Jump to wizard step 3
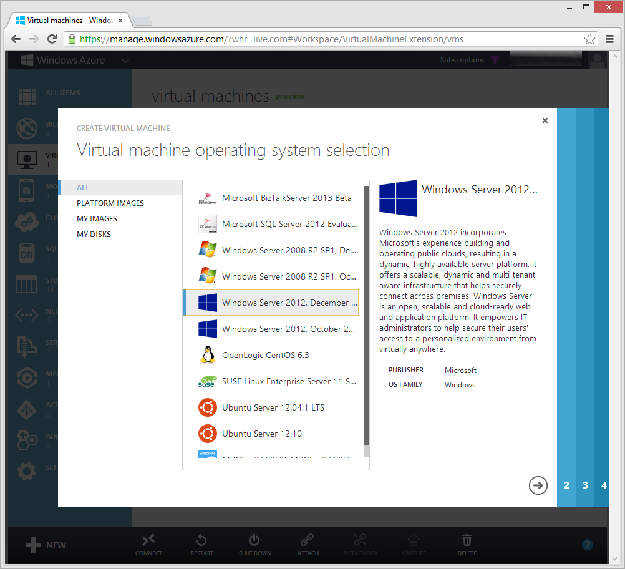 pos(585,485)
